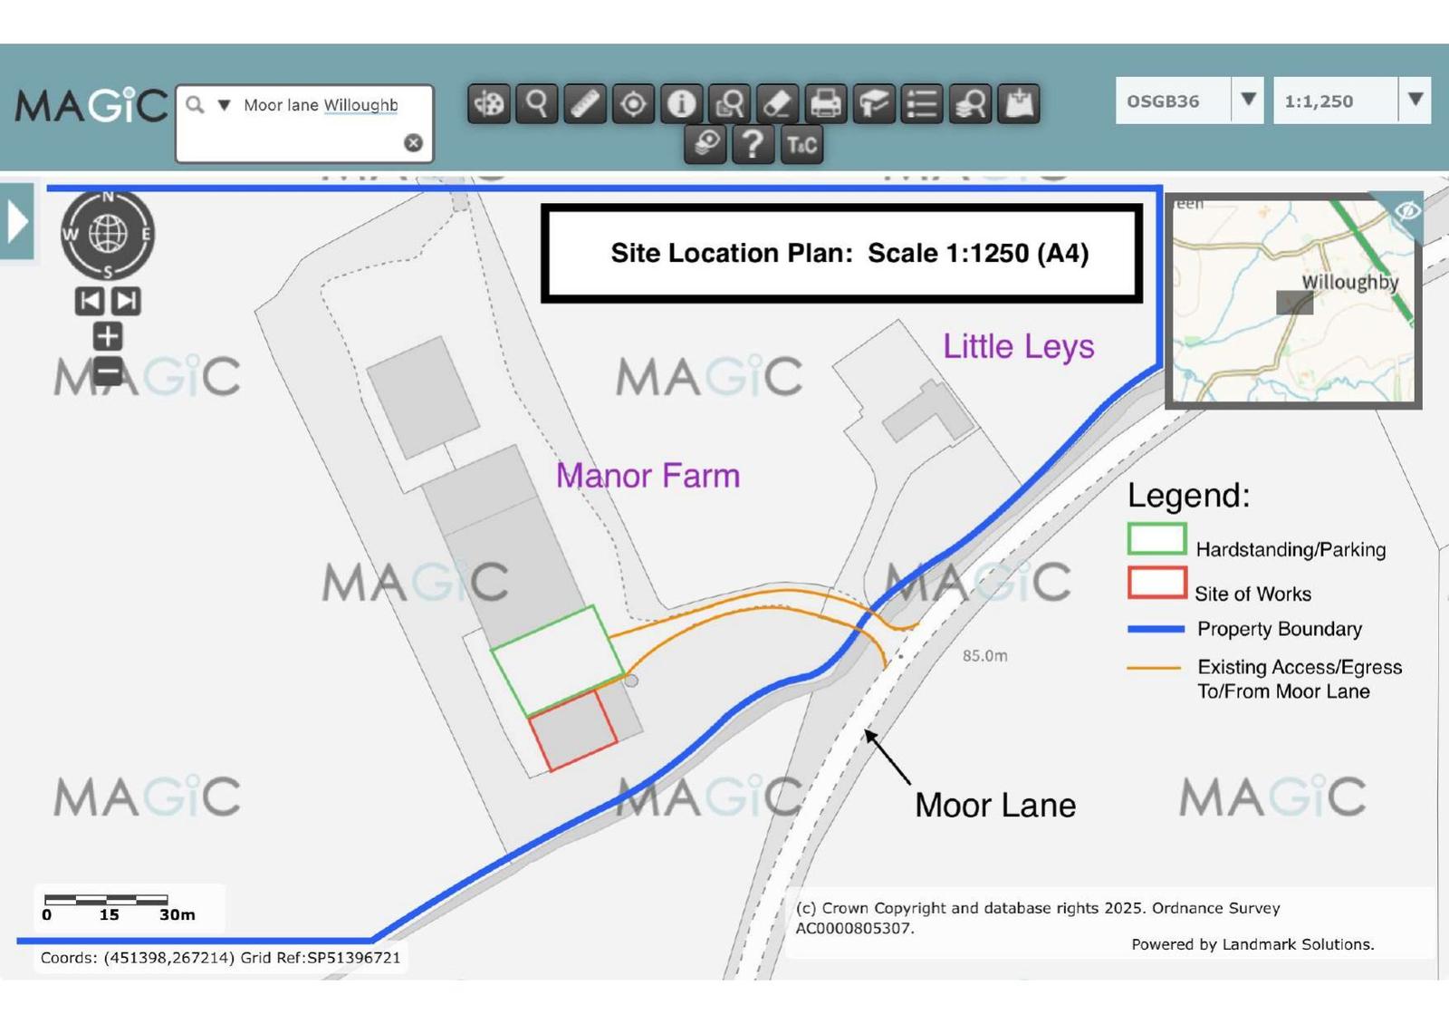Screen dimensions: 1449x1024
Task: Select the ruler measure tool
Action: pos(585,103)
